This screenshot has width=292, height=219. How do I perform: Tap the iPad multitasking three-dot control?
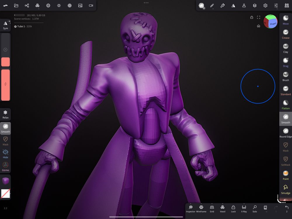tap(146, 3)
